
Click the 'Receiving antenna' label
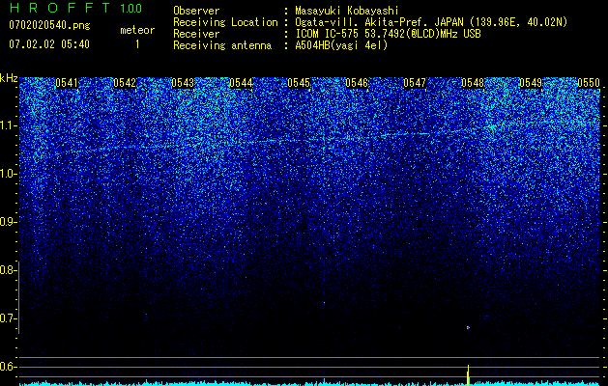point(222,45)
